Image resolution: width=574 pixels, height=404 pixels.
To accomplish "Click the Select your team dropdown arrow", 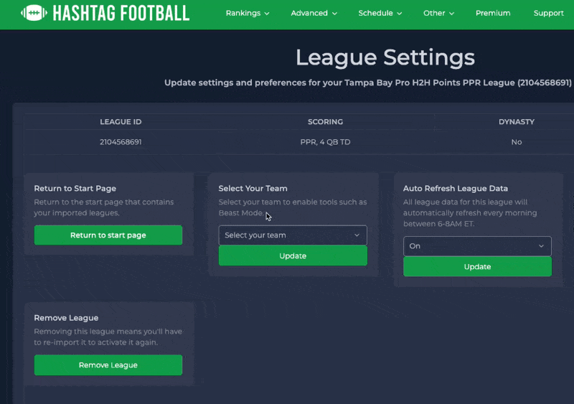I will [357, 235].
